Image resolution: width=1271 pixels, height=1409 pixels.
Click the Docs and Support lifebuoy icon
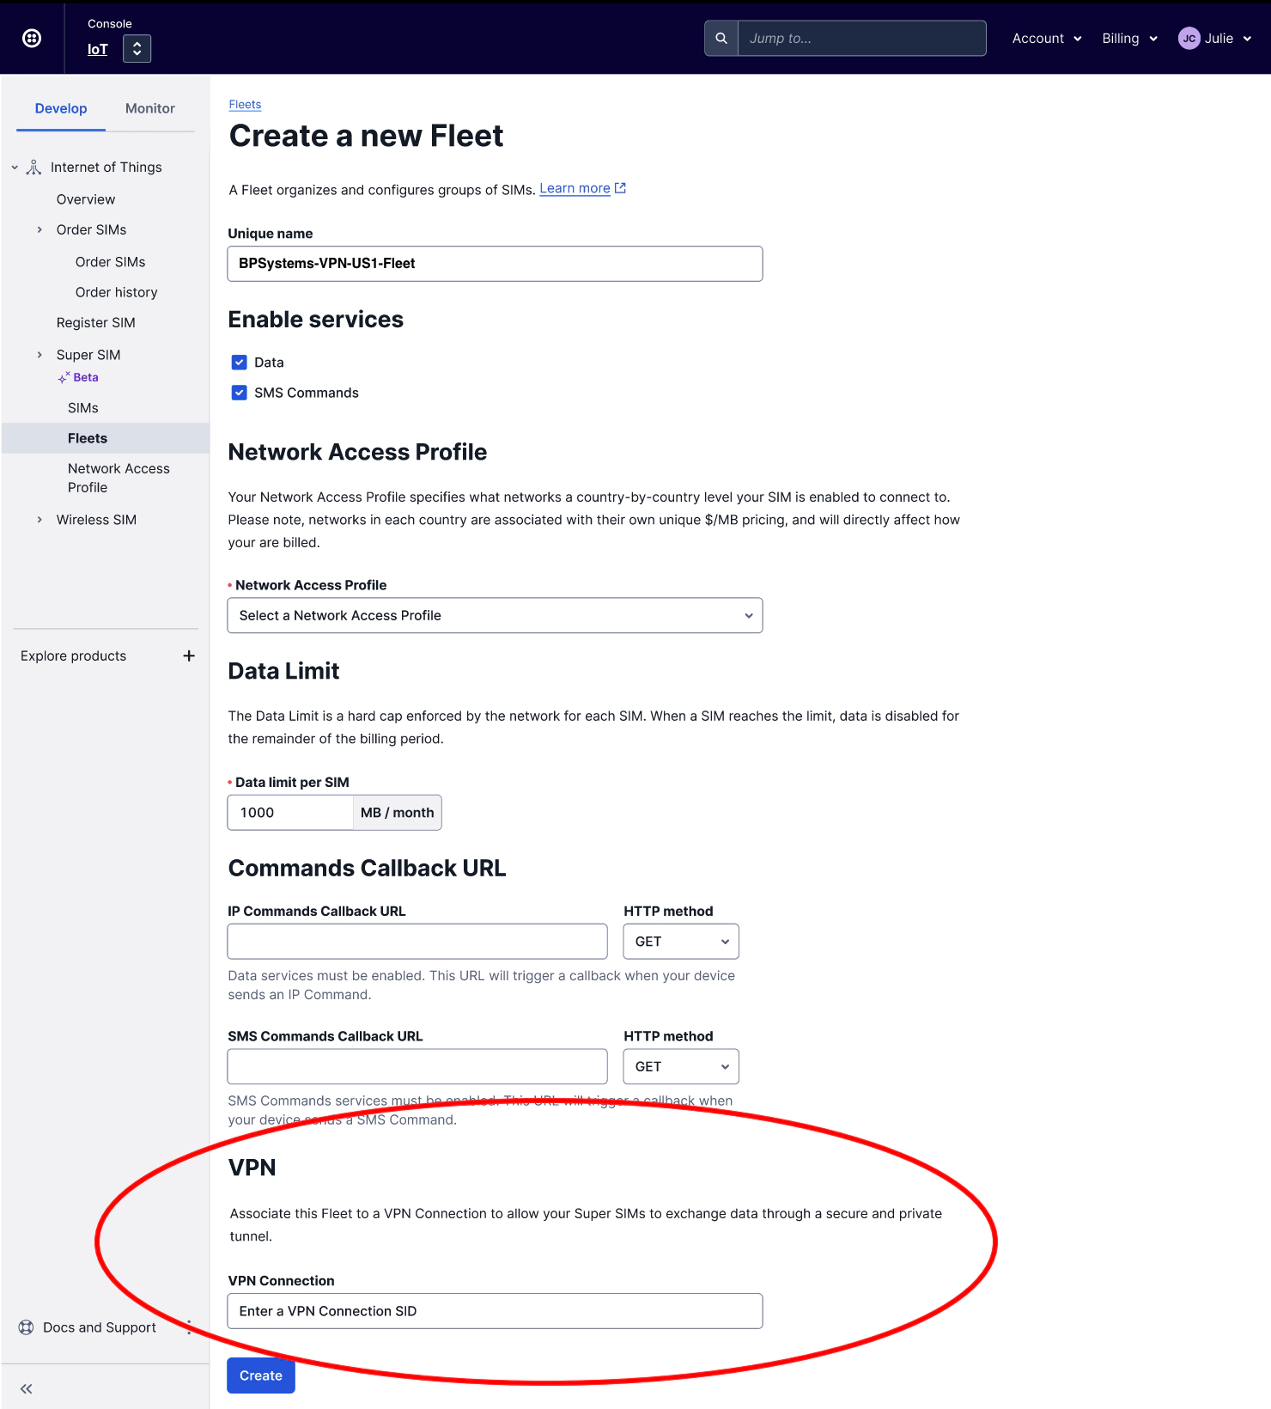(x=27, y=1327)
